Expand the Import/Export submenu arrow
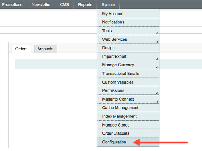The width and height of the screenshot is (202, 151). 157,59
